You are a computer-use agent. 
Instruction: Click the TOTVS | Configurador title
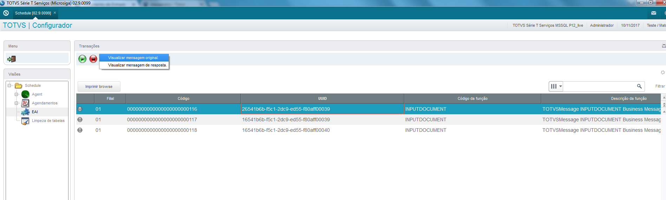pyautogui.click(x=38, y=25)
